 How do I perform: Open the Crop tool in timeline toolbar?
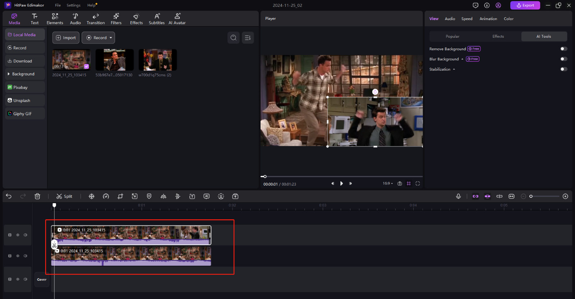pos(120,196)
